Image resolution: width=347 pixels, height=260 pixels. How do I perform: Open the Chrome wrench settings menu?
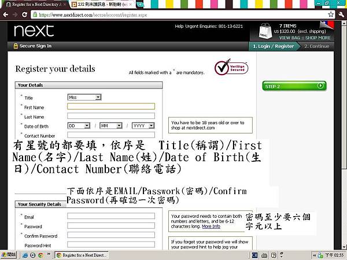point(341,14)
